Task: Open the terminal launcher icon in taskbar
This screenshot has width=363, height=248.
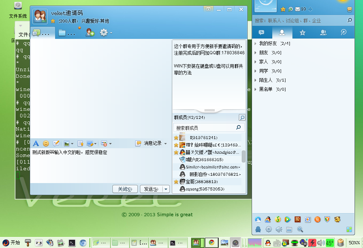Action: coord(72,243)
